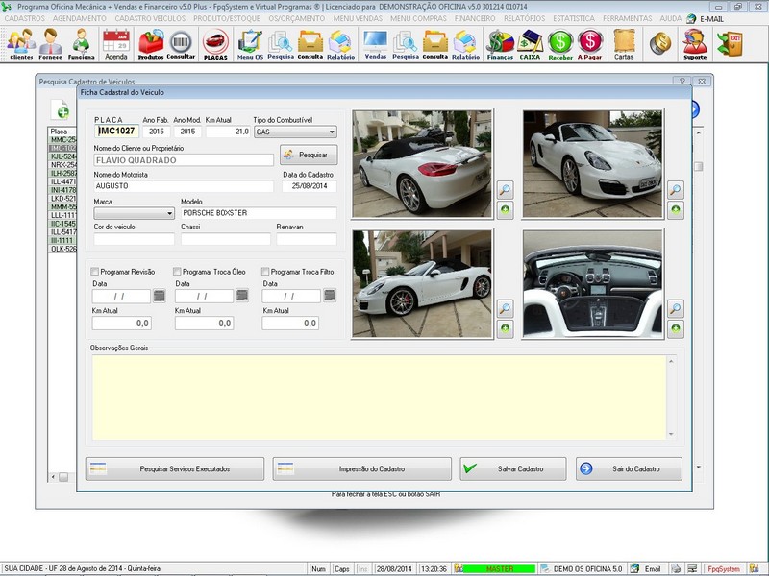The width and height of the screenshot is (769, 576).
Task: Click the Agenda calendar icon
Action: (115, 43)
